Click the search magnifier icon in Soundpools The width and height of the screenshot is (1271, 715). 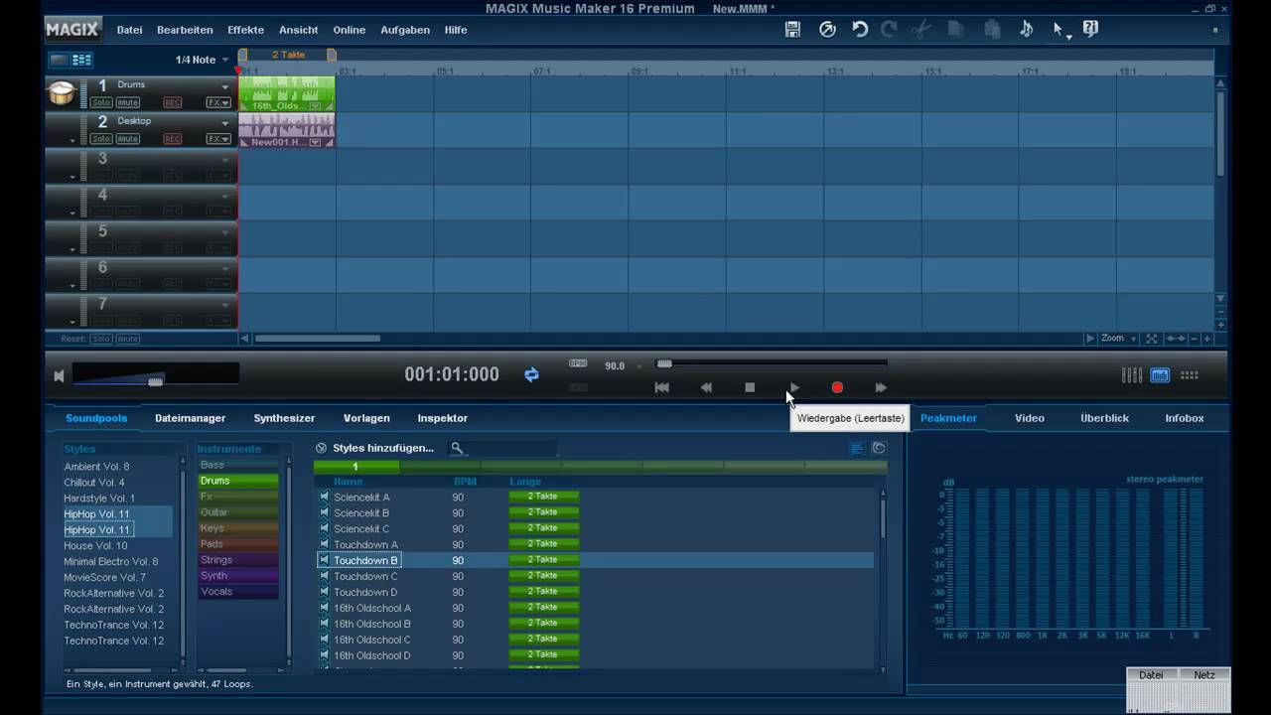[x=457, y=448]
